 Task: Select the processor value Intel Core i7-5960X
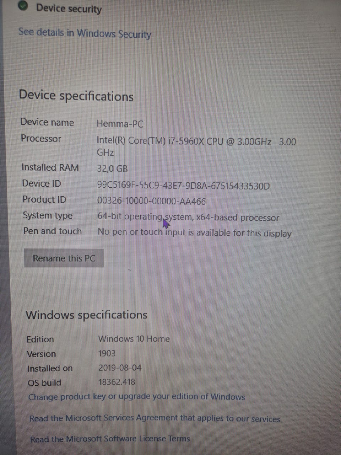[x=196, y=147]
